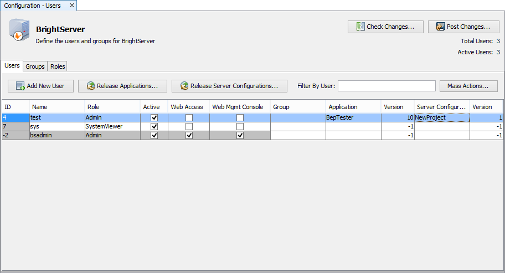Close the Configuration - Users tab

(x=72, y=6)
